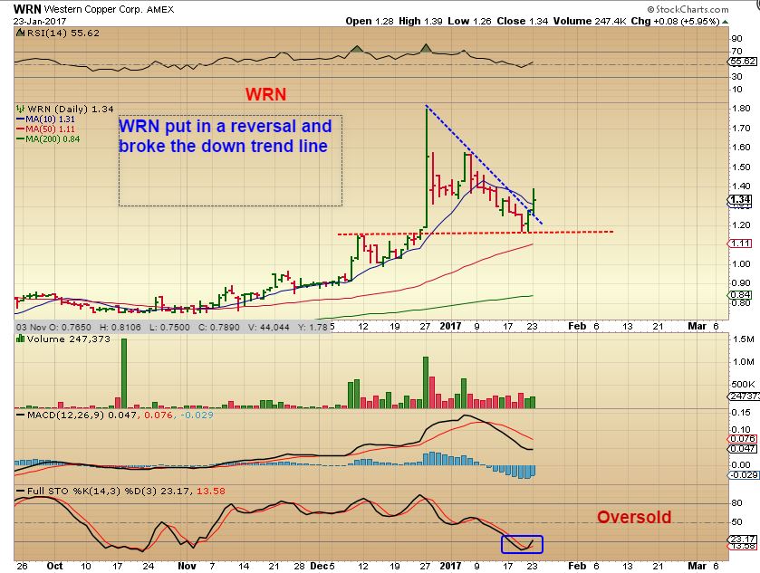Click the -0.029 MACD histogram tag

tap(743, 474)
